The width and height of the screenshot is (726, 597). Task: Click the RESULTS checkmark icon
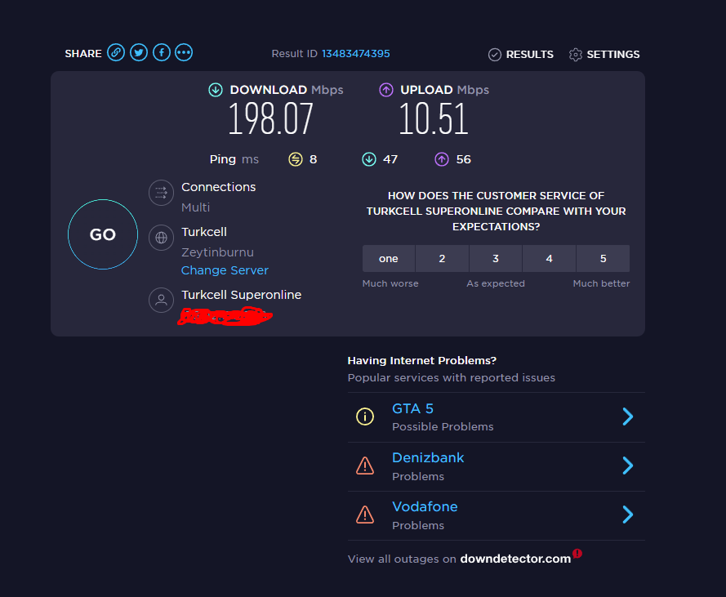pos(495,55)
